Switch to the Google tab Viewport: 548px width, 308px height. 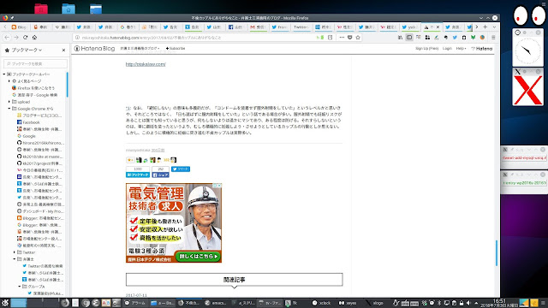coord(128,27)
